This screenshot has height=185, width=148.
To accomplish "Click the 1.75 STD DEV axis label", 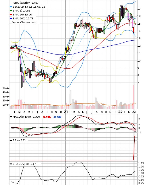I will (x=141, y=164).
